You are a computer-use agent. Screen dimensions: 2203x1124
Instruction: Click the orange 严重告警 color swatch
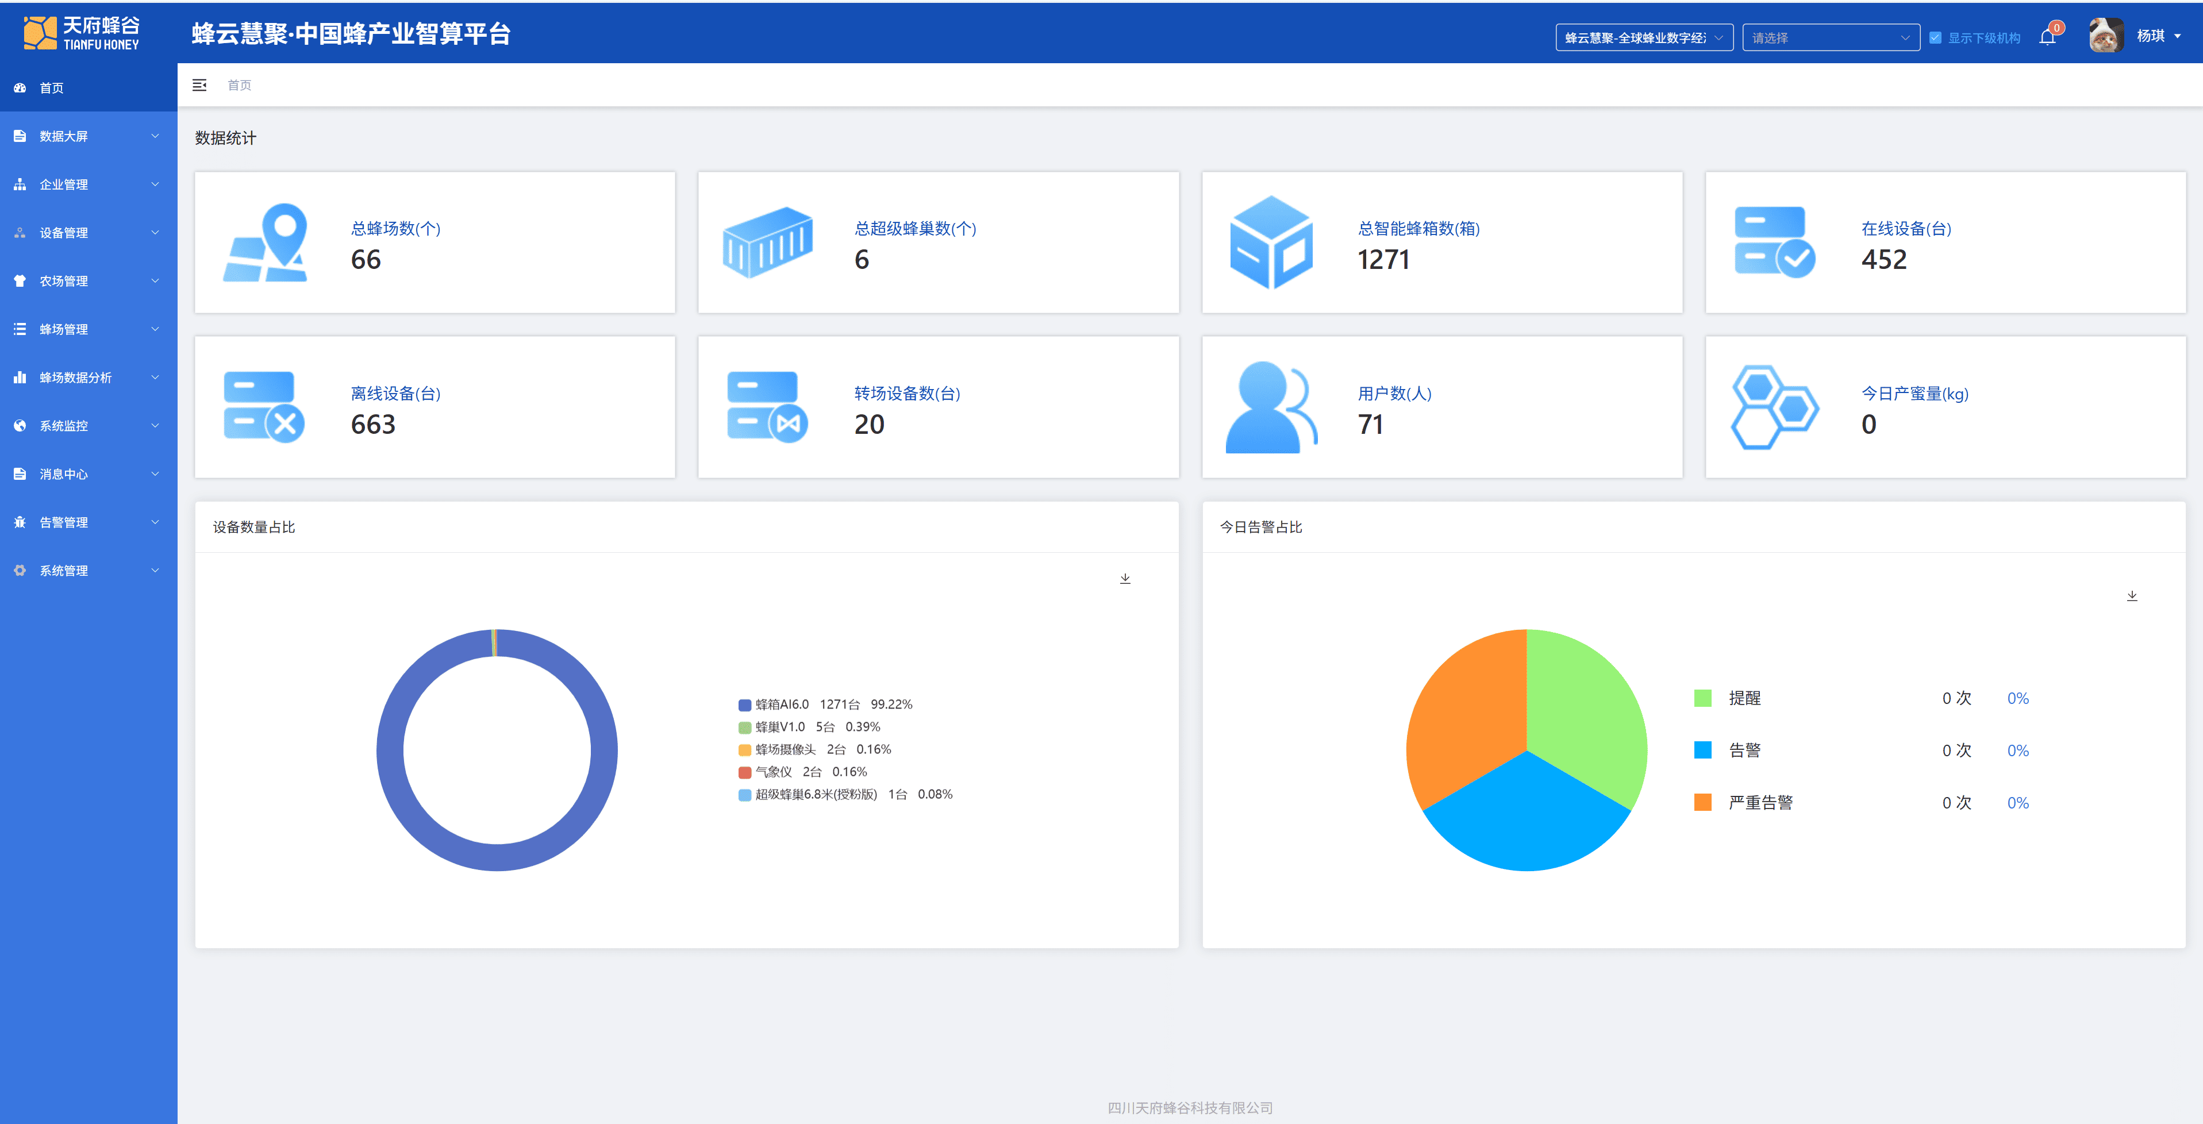tap(1702, 802)
